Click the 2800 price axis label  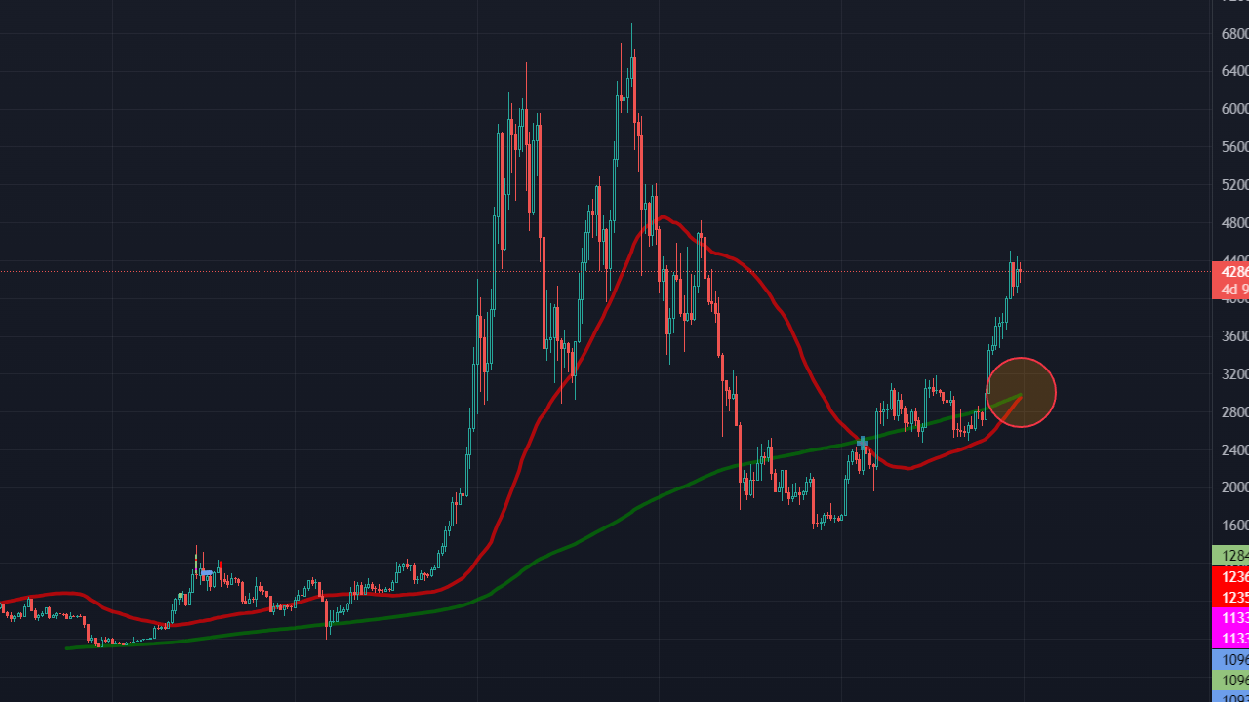[1234, 412]
